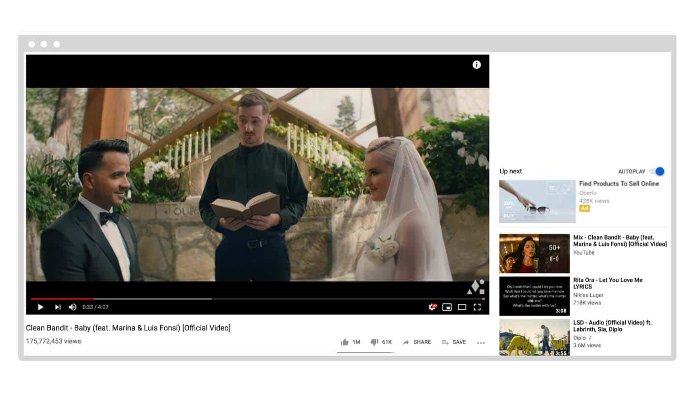Viewport: 695px width, 396px height.
Task: Open the Clean Bandit Mix playlist thumbnail
Action: coord(534,253)
